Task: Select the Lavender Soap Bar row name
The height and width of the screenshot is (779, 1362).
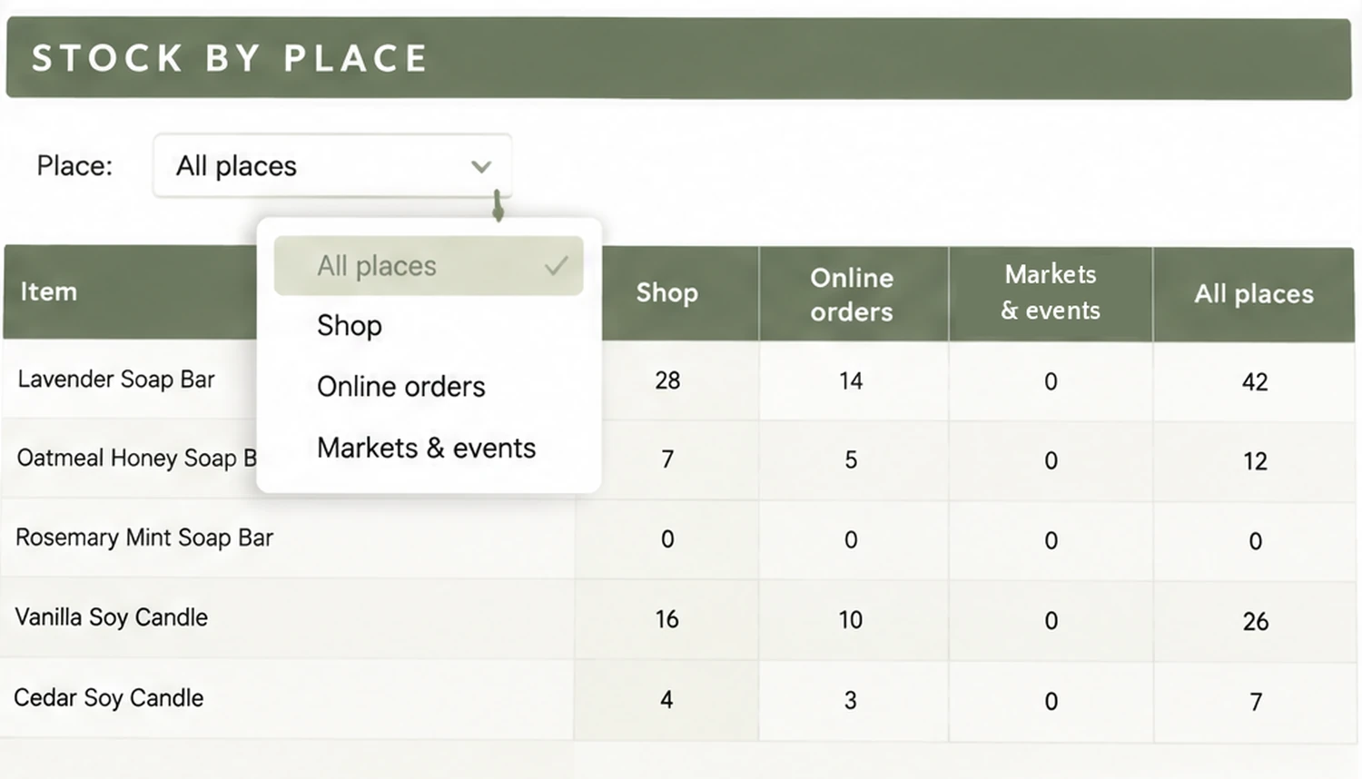Action: [116, 379]
